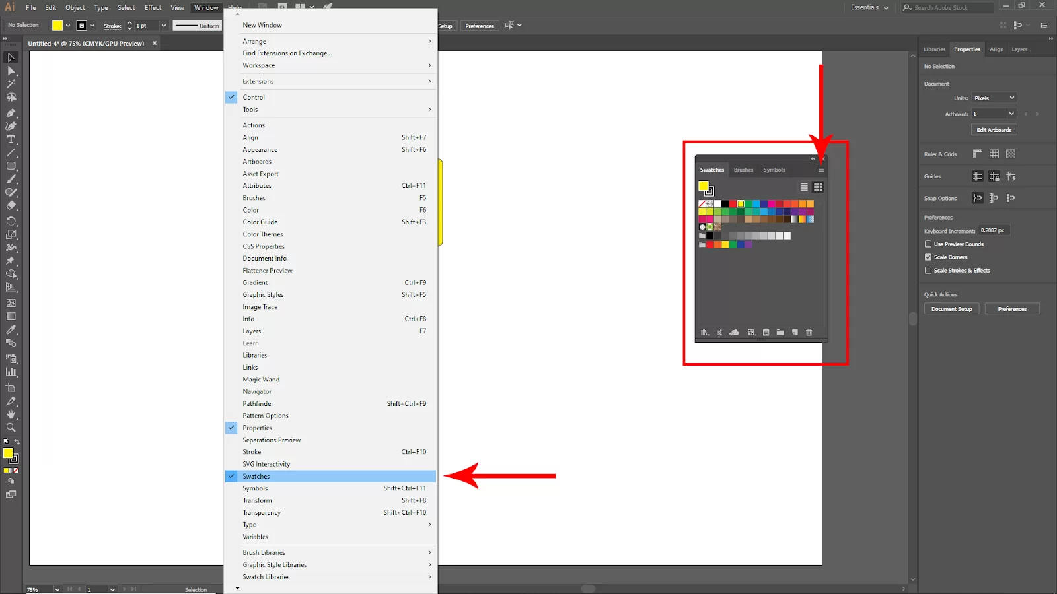Screen dimensions: 1057x594
Task: Expand Arrange submenu
Action: click(330, 41)
